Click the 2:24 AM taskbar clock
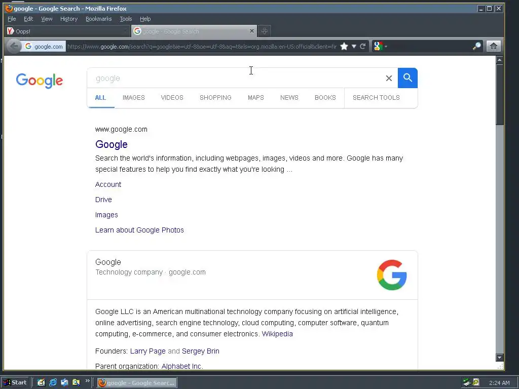 (499, 383)
